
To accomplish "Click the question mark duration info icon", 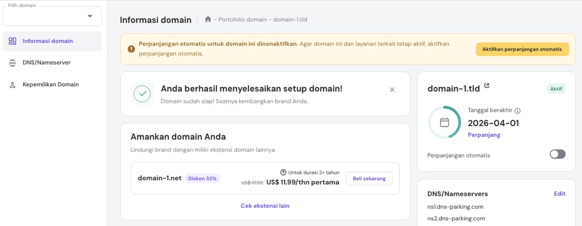I will (284, 172).
